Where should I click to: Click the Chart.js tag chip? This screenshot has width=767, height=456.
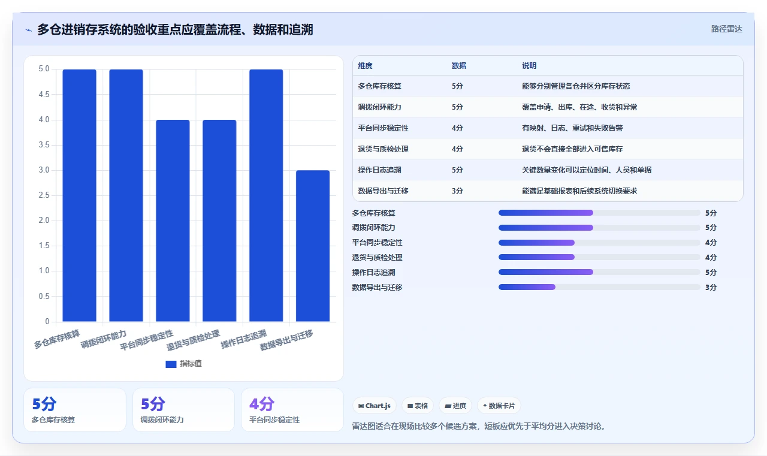pos(375,406)
